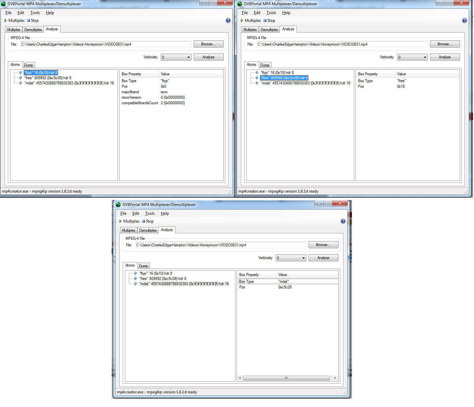Select "free" atom in top-right window

click(x=284, y=78)
